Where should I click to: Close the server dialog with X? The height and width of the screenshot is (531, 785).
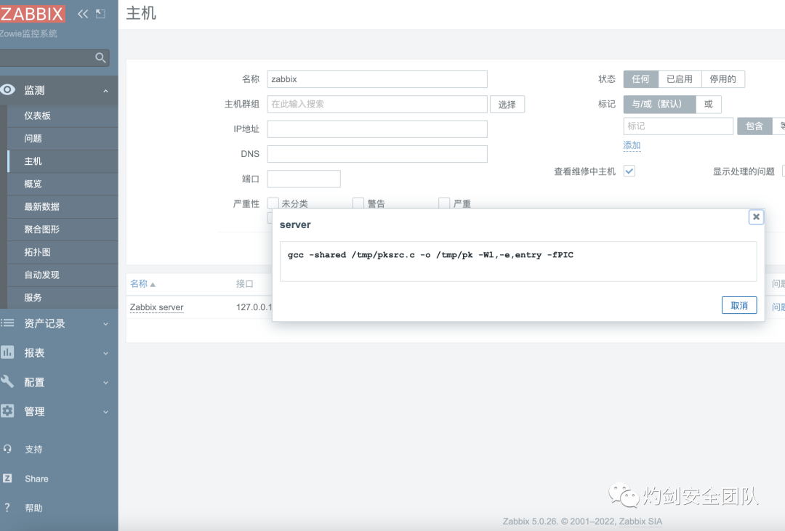tap(756, 216)
